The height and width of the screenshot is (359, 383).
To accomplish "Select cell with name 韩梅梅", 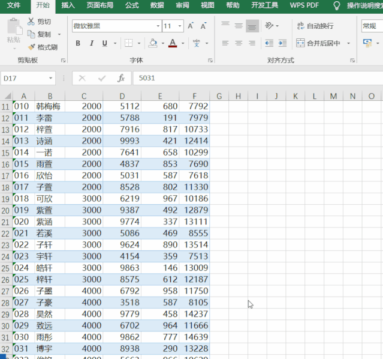I will pyautogui.click(x=50, y=106).
